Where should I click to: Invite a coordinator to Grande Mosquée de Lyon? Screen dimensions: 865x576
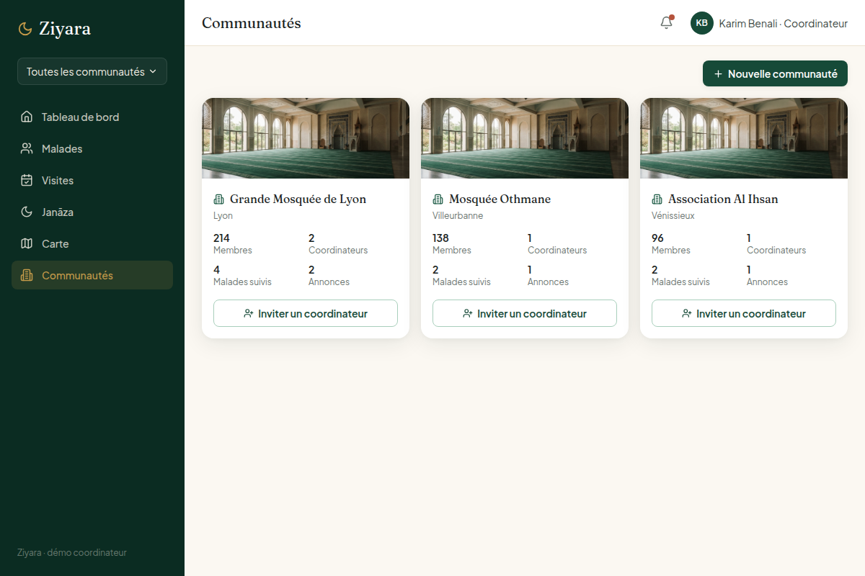coord(306,313)
